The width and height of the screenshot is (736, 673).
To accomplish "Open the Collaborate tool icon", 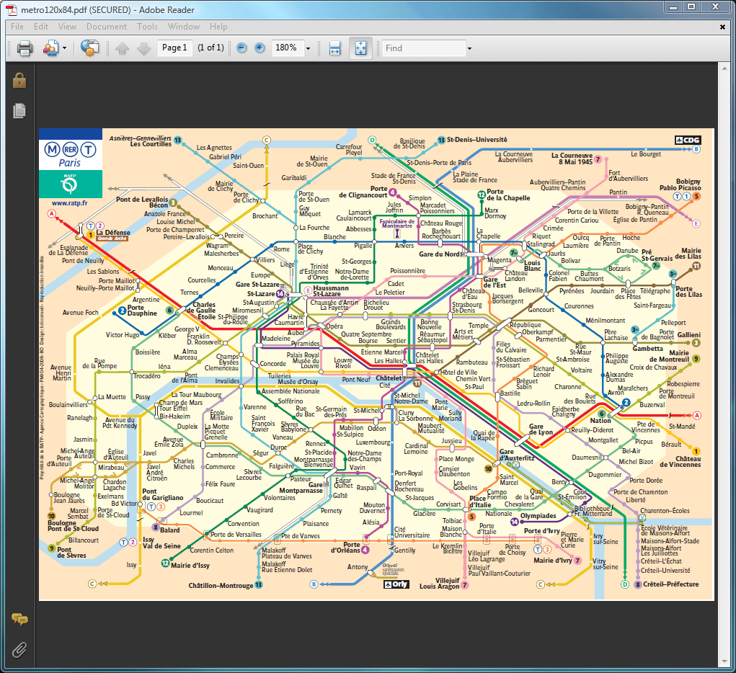I will click(x=50, y=48).
